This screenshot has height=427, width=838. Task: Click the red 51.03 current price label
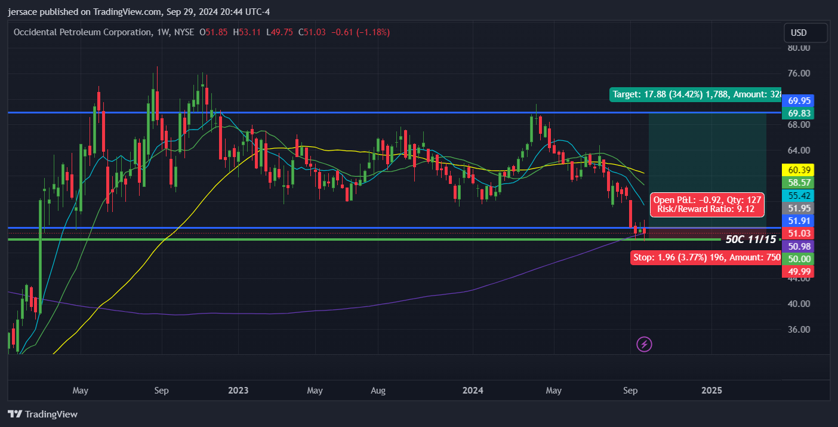click(x=799, y=233)
